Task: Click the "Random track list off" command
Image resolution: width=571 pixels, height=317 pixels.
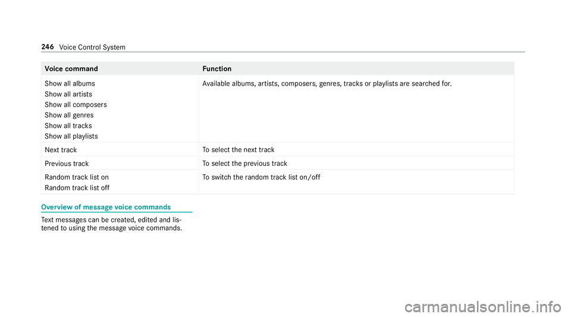Action: (77, 187)
